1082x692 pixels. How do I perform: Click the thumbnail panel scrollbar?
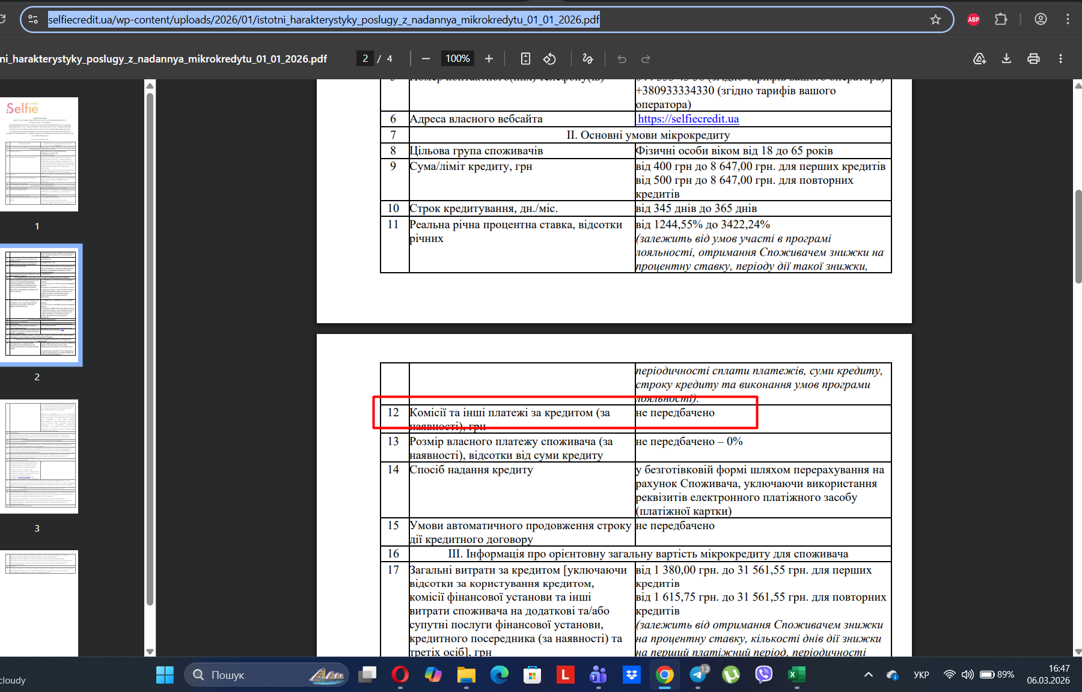click(x=150, y=348)
